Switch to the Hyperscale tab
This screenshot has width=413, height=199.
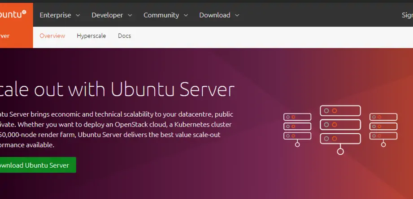click(x=91, y=36)
